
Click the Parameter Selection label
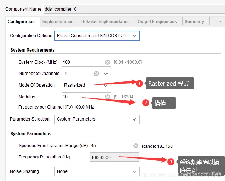[x=30, y=119]
